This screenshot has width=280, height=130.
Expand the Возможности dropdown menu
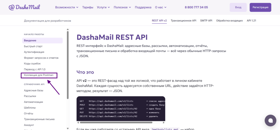[67, 7]
